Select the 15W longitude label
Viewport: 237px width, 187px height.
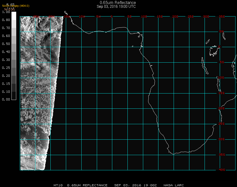tap(67, 16)
